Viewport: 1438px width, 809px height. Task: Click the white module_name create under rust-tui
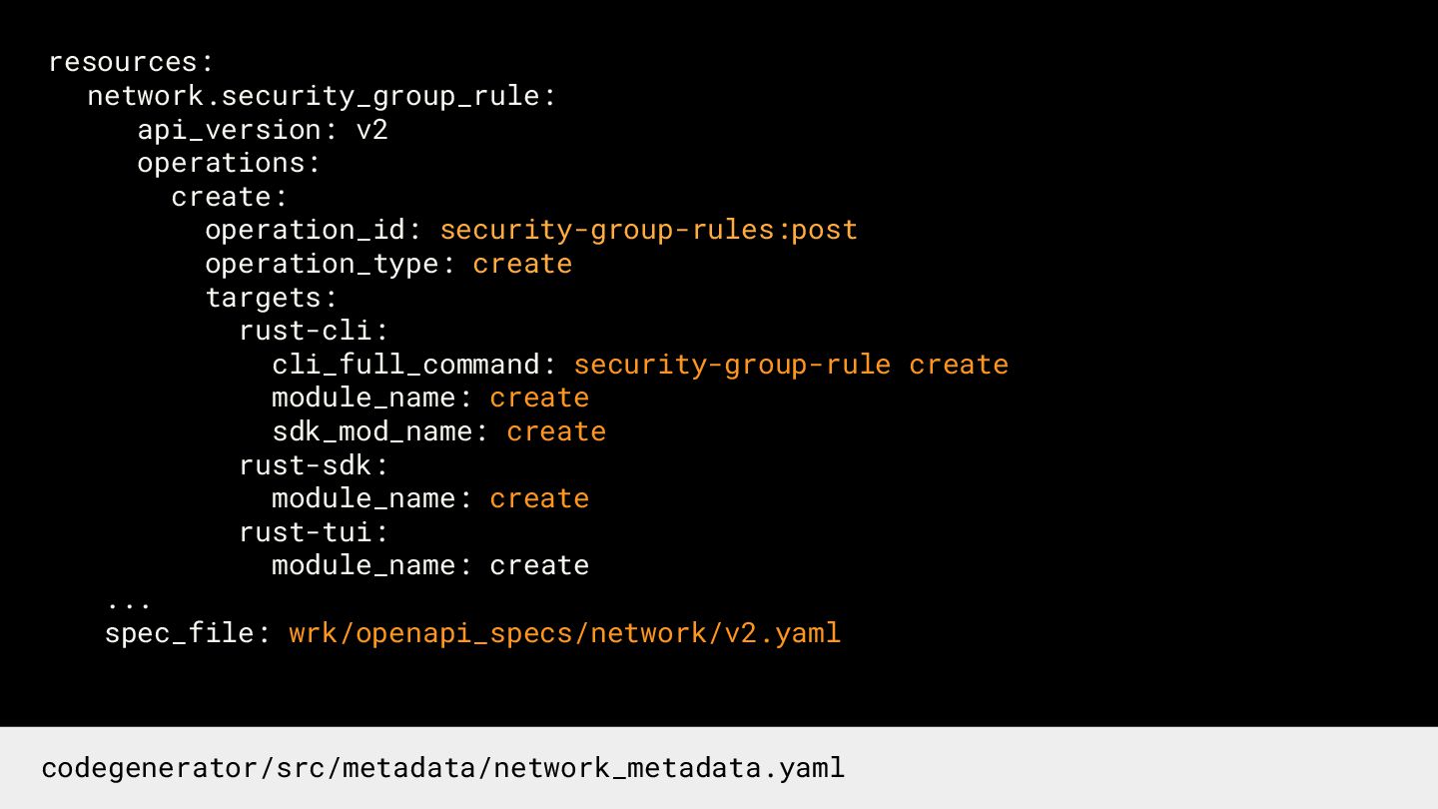pos(539,565)
